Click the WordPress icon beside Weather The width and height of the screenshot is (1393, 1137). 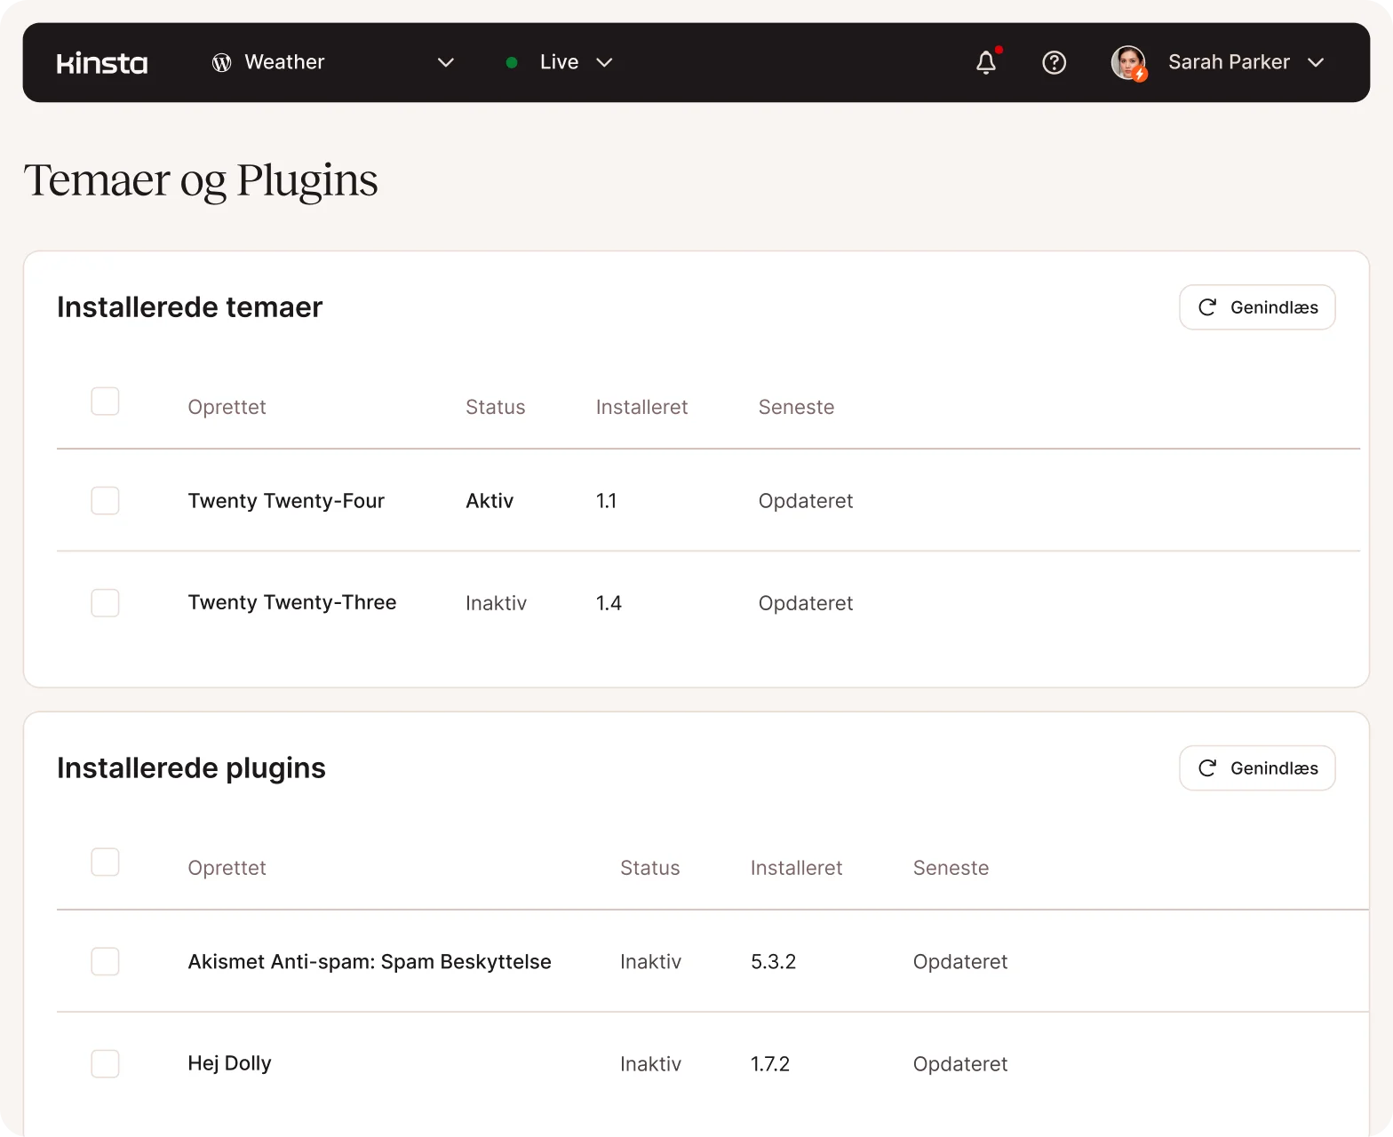point(221,62)
